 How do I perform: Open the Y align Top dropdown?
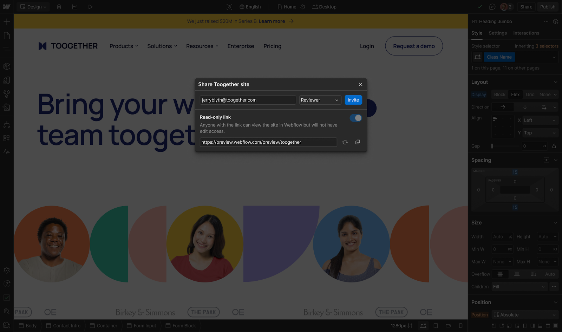coord(540,133)
